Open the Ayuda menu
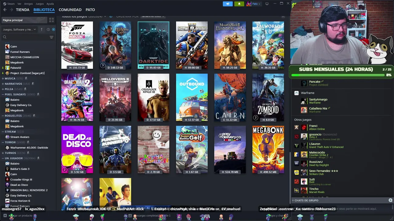The image size is (394, 221). point(50,4)
